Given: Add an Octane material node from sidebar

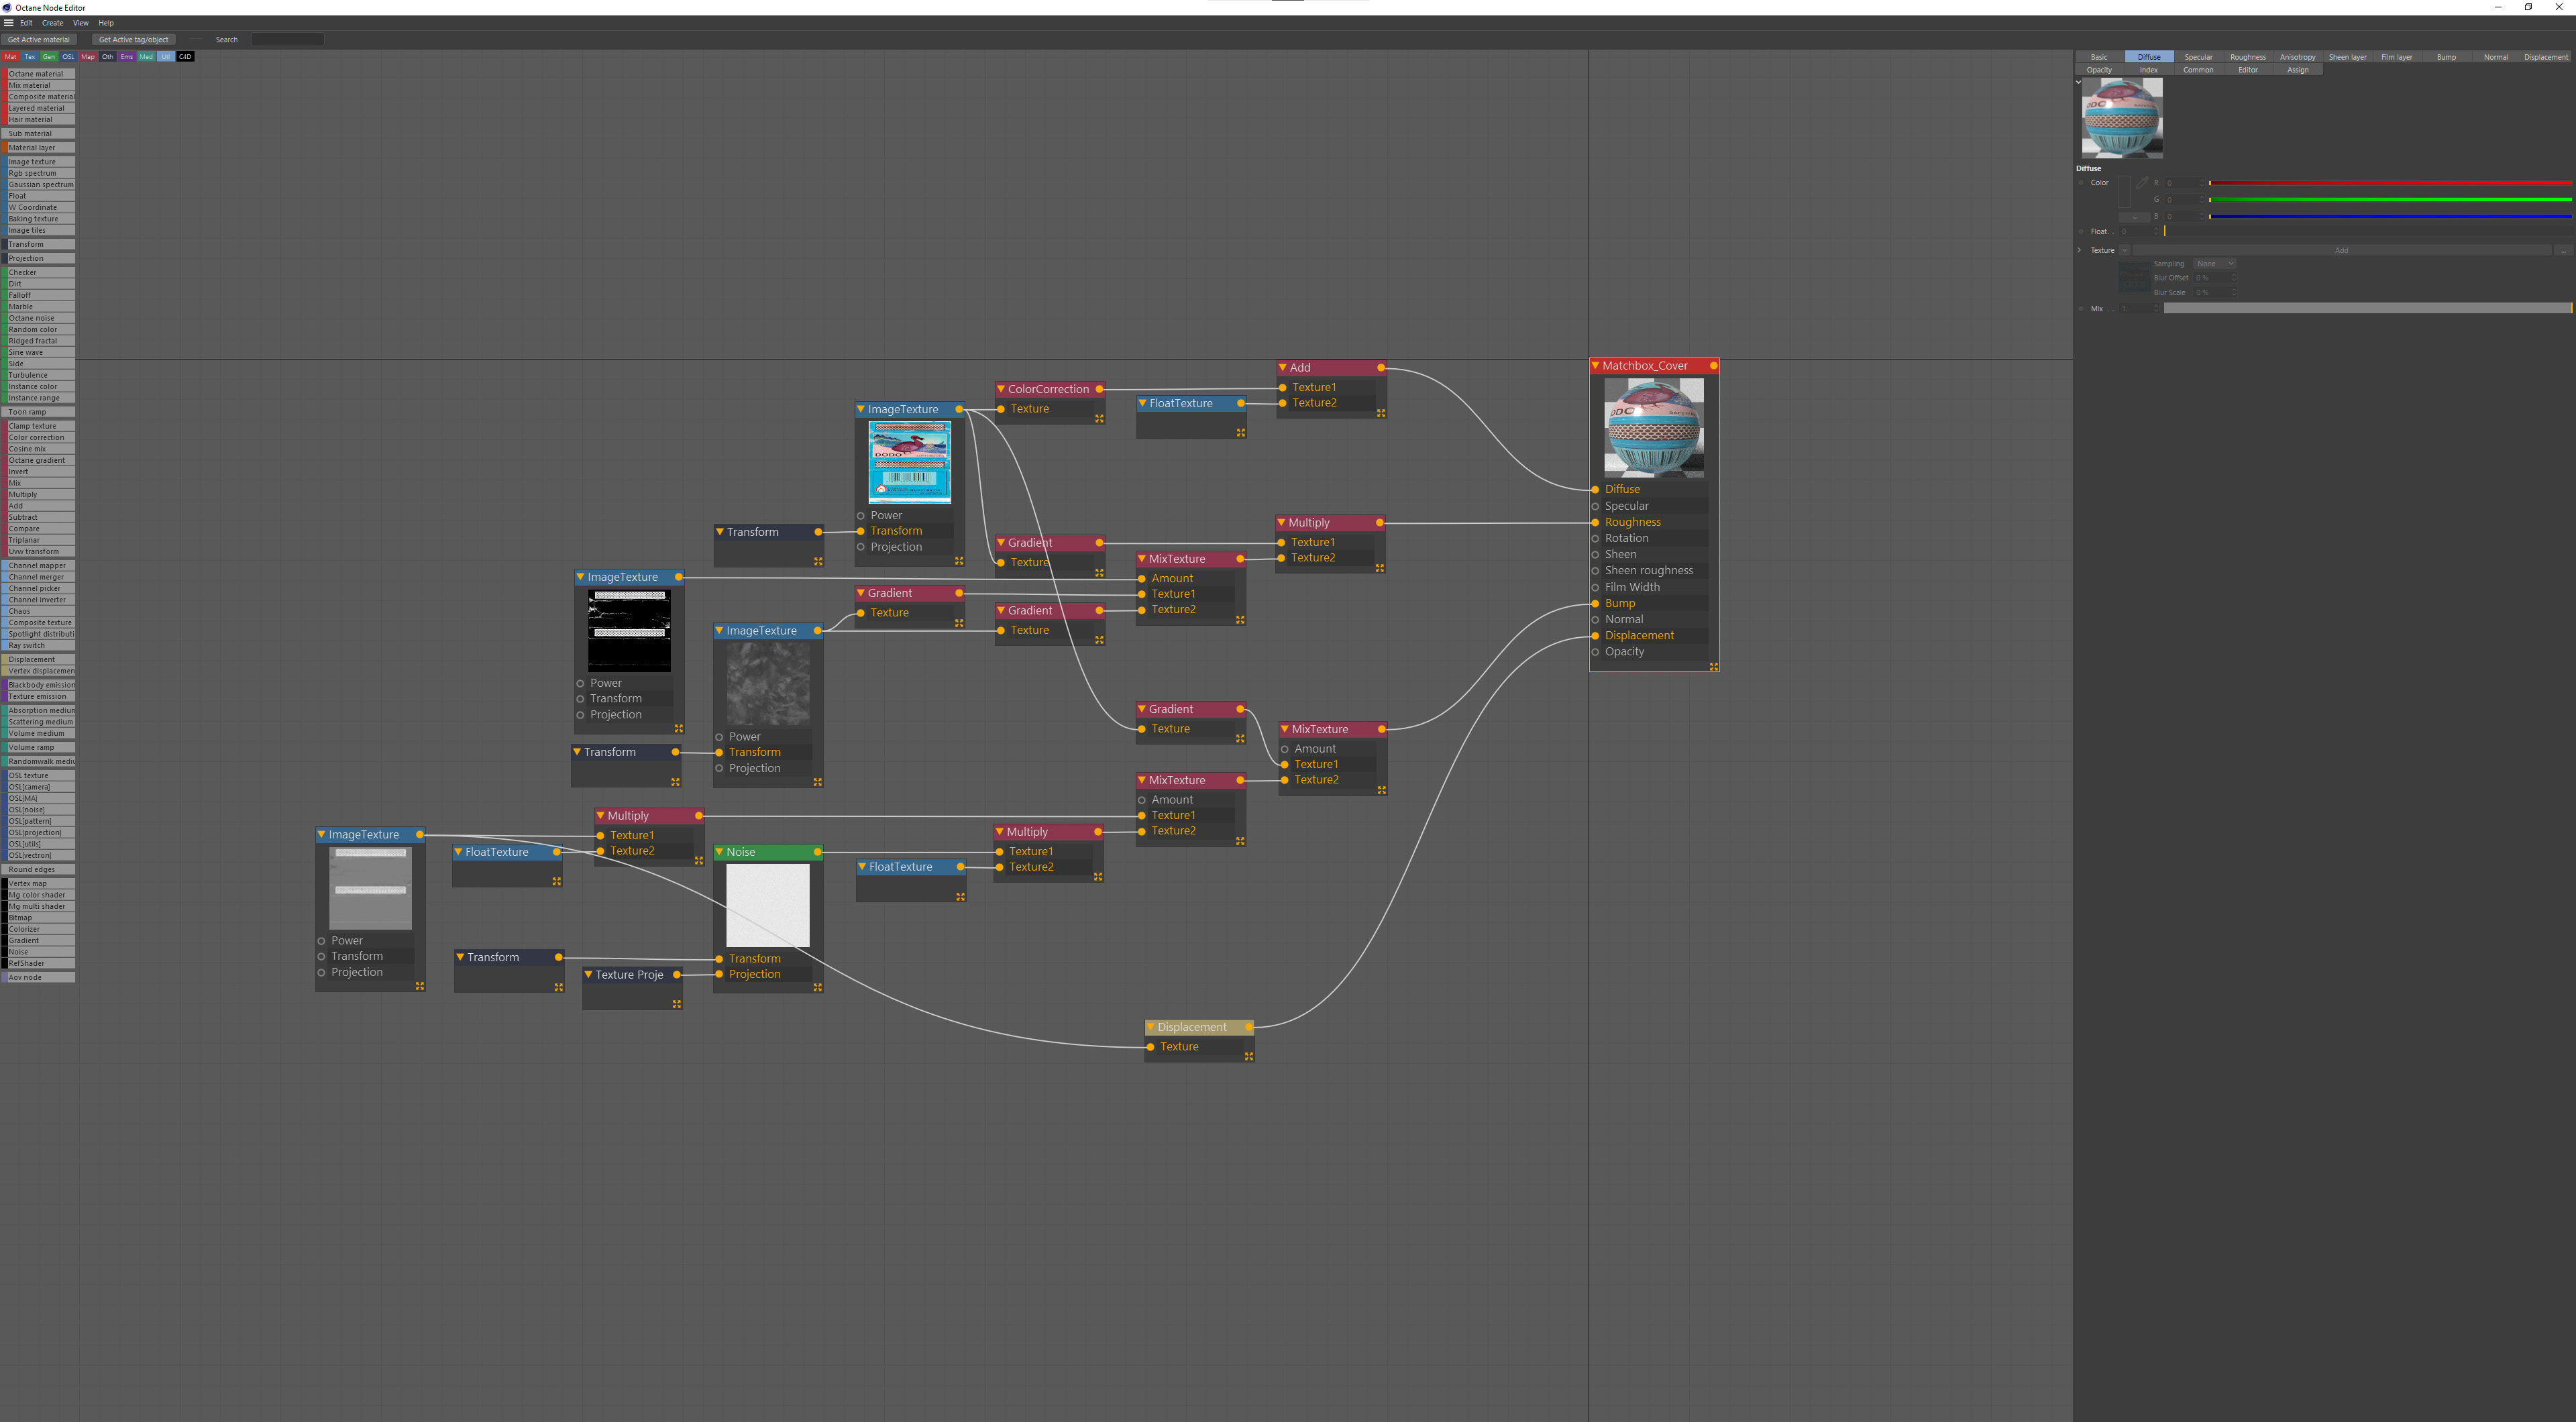Looking at the screenshot, I should point(38,74).
